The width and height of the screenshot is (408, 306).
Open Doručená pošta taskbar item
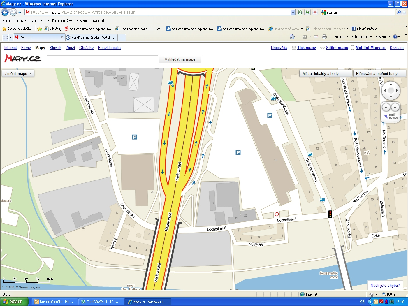(x=54, y=302)
